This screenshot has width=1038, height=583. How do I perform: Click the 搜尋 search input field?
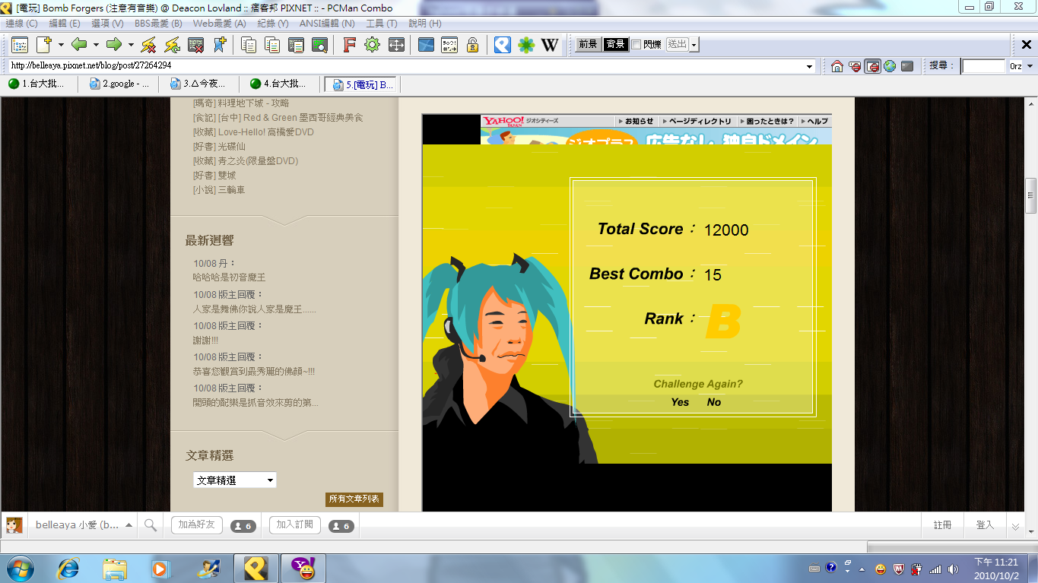(x=984, y=66)
